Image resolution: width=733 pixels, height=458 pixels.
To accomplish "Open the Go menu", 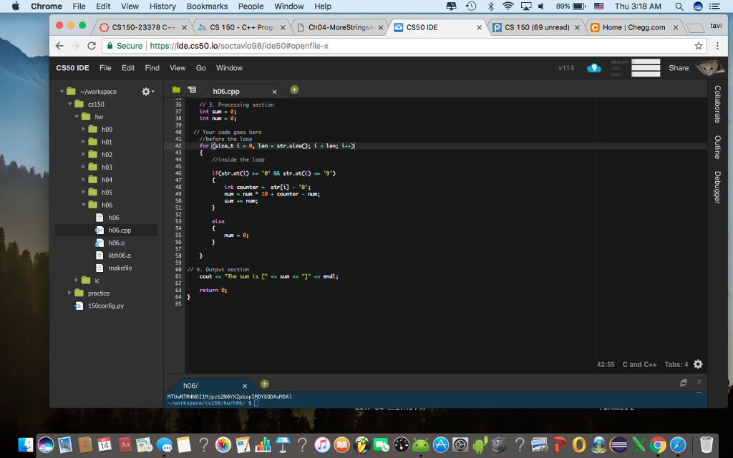I will (x=201, y=68).
